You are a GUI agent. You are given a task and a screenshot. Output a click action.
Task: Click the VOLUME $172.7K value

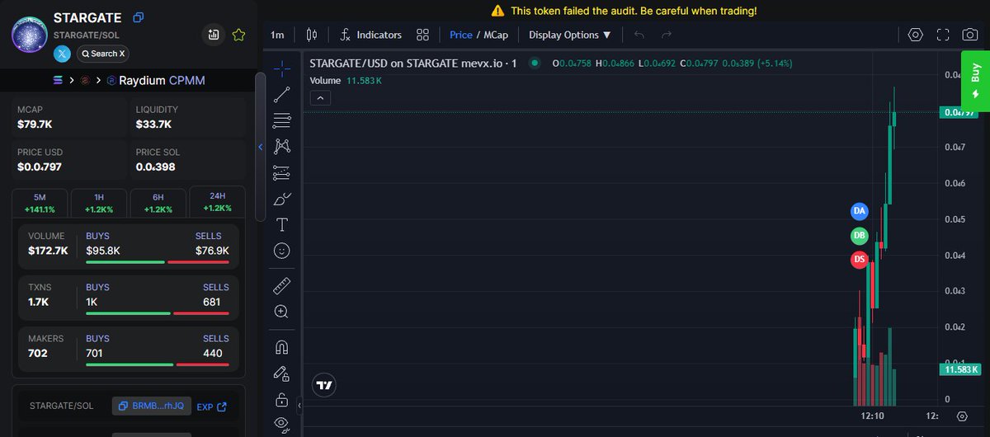click(48, 251)
